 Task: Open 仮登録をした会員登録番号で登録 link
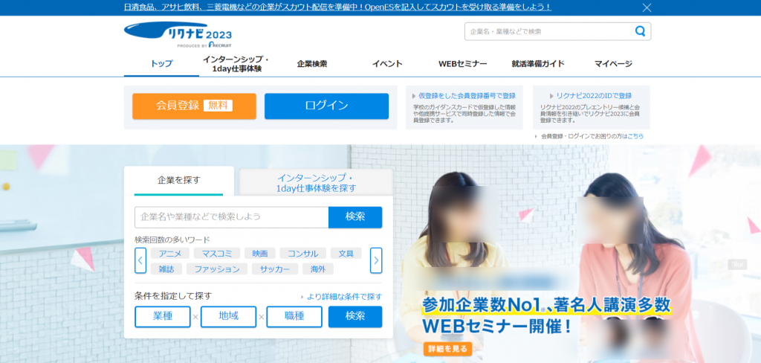(x=467, y=96)
